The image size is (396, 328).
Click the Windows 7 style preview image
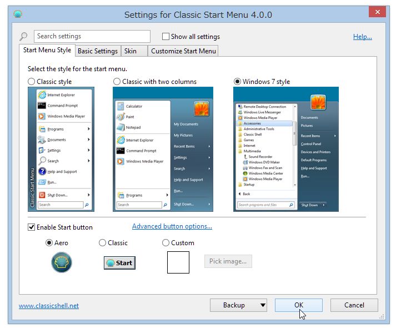(286, 149)
